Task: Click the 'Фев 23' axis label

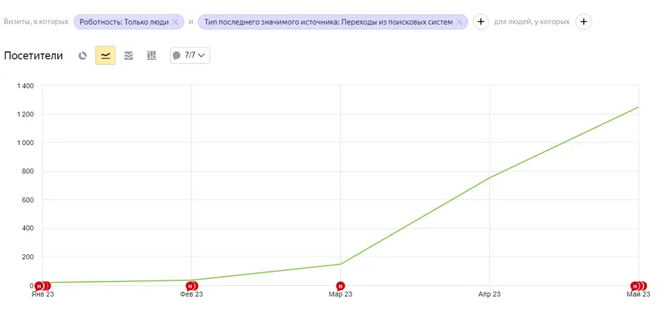Action: [191, 295]
